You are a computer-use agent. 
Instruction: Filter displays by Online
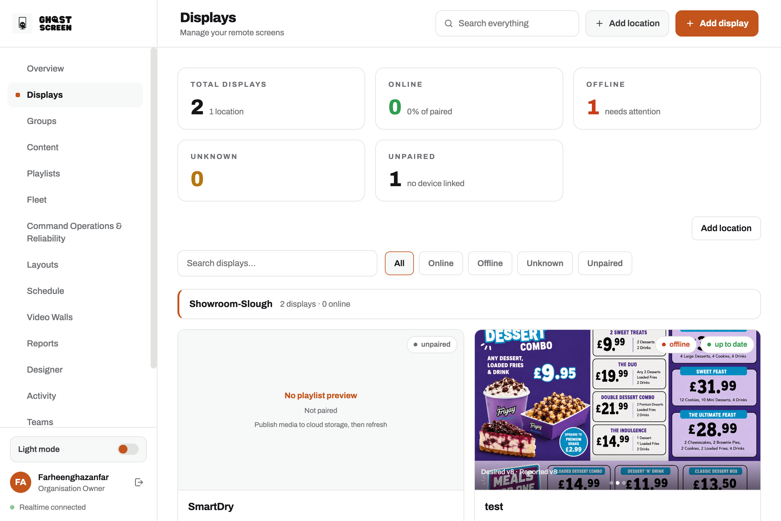(441, 263)
